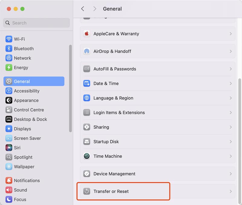Image resolution: width=242 pixels, height=205 pixels.
Task: Click the Accessibility icon
Action: coord(9,91)
